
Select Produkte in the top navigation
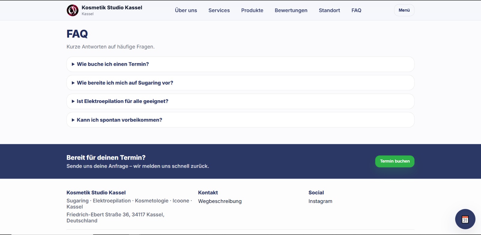(x=252, y=11)
